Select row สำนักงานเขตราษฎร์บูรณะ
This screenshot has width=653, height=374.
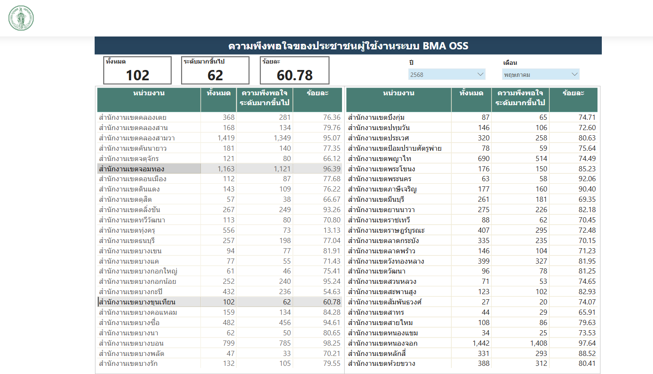point(472,230)
